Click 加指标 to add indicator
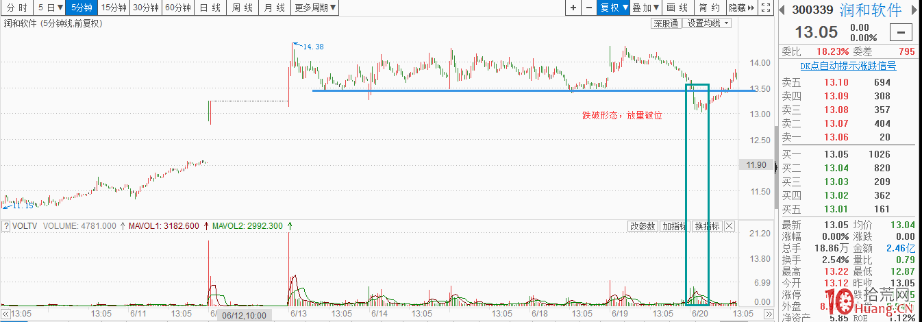The image size is (922, 322). (675, 226)
